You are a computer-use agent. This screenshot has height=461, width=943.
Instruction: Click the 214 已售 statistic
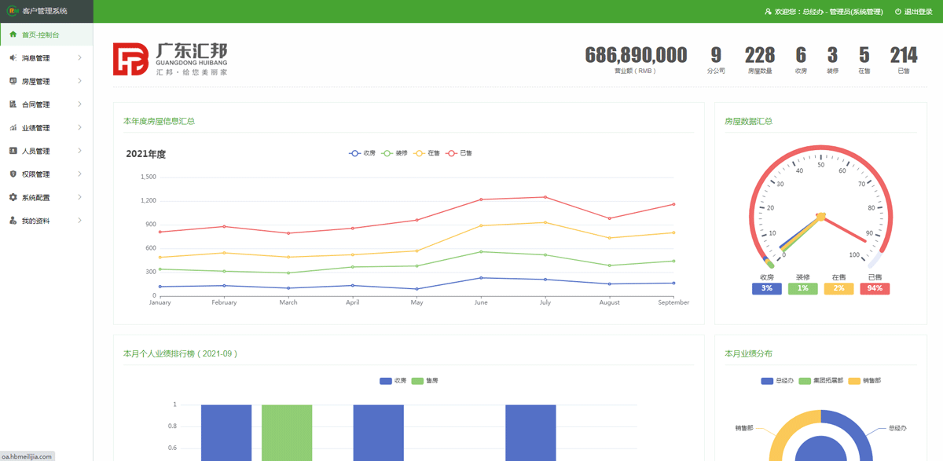click(904, 59)
